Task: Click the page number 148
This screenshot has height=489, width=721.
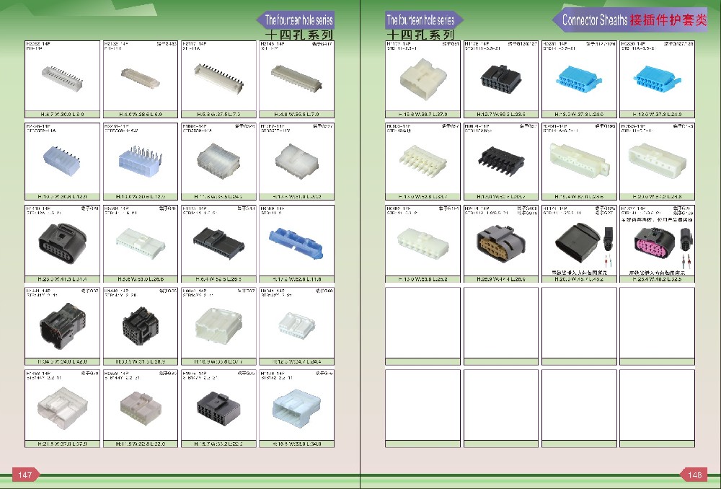Action: click(695, 475)
